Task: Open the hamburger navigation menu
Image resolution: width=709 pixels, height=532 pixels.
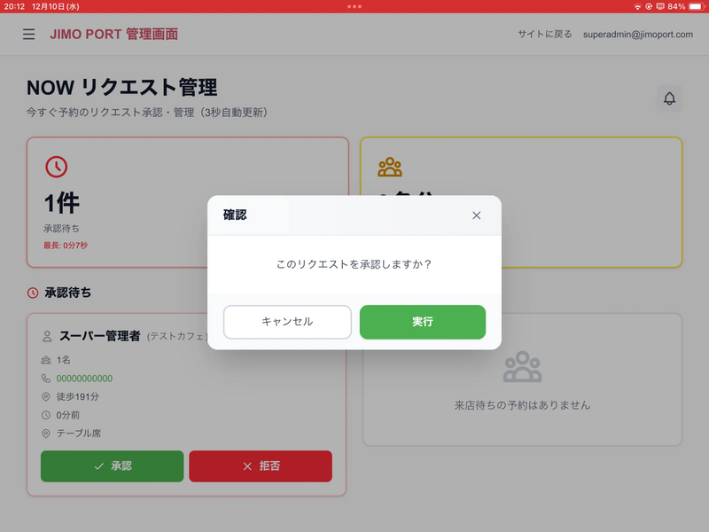Action: pos(29,34)
